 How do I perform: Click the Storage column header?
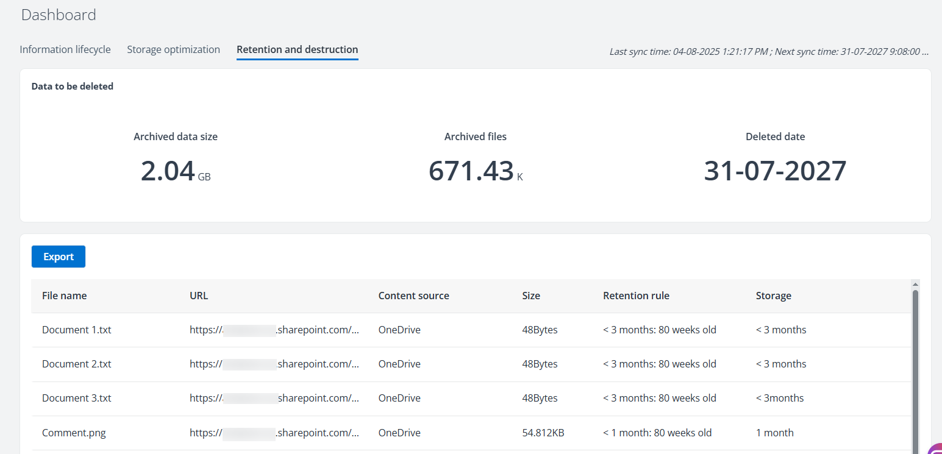pos(773,296)
